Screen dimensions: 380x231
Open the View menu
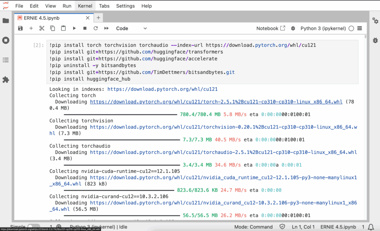tap(50, 6)
